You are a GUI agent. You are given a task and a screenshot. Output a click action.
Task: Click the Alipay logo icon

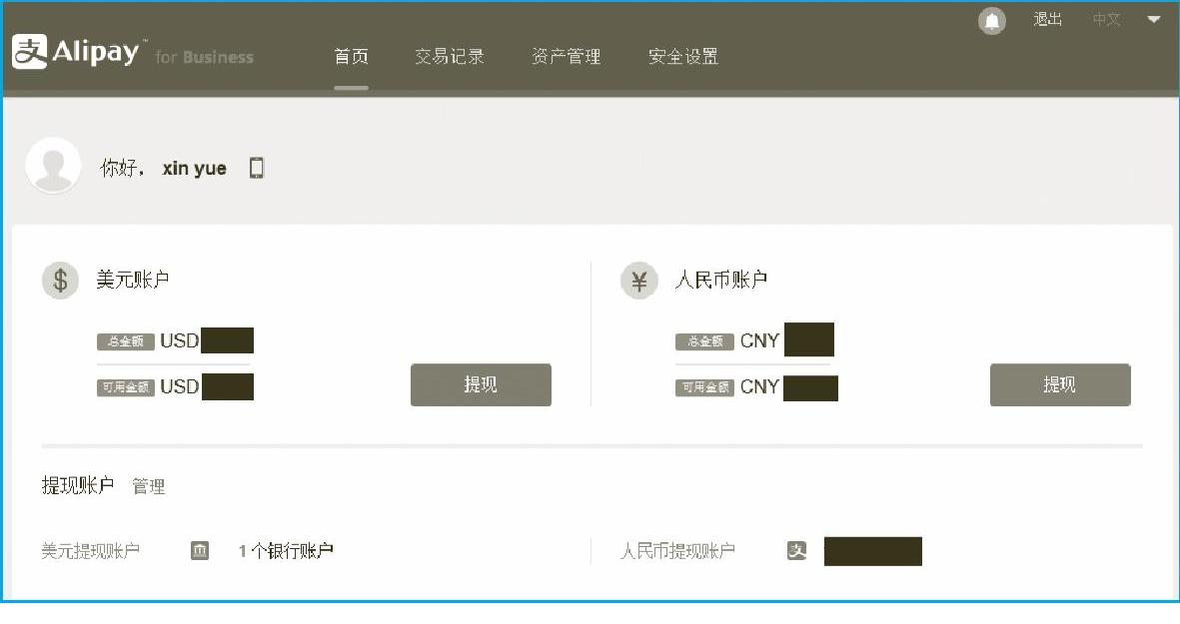tap(30, 52)
